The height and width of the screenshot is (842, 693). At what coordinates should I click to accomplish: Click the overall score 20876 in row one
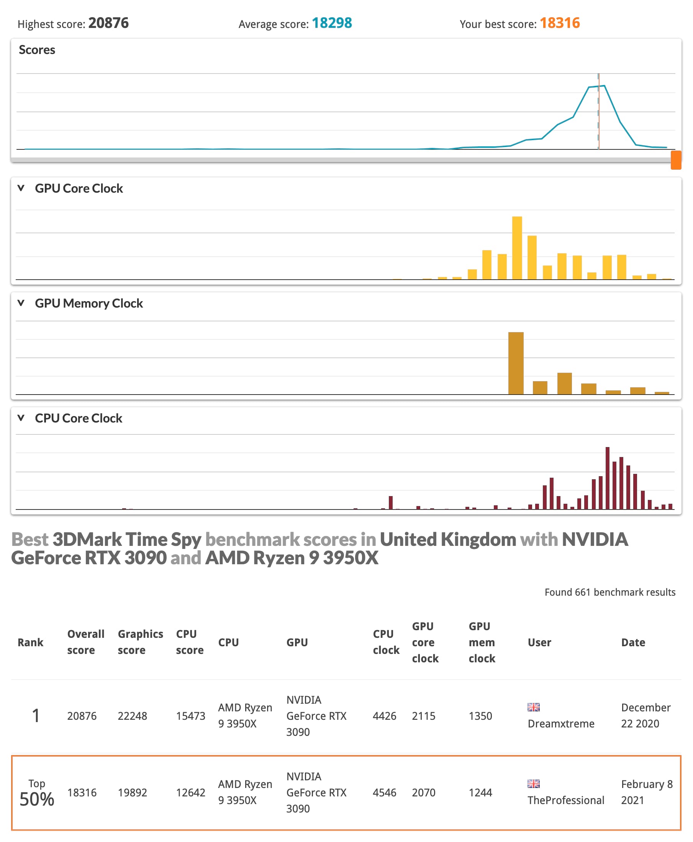(x=82, y=716)
